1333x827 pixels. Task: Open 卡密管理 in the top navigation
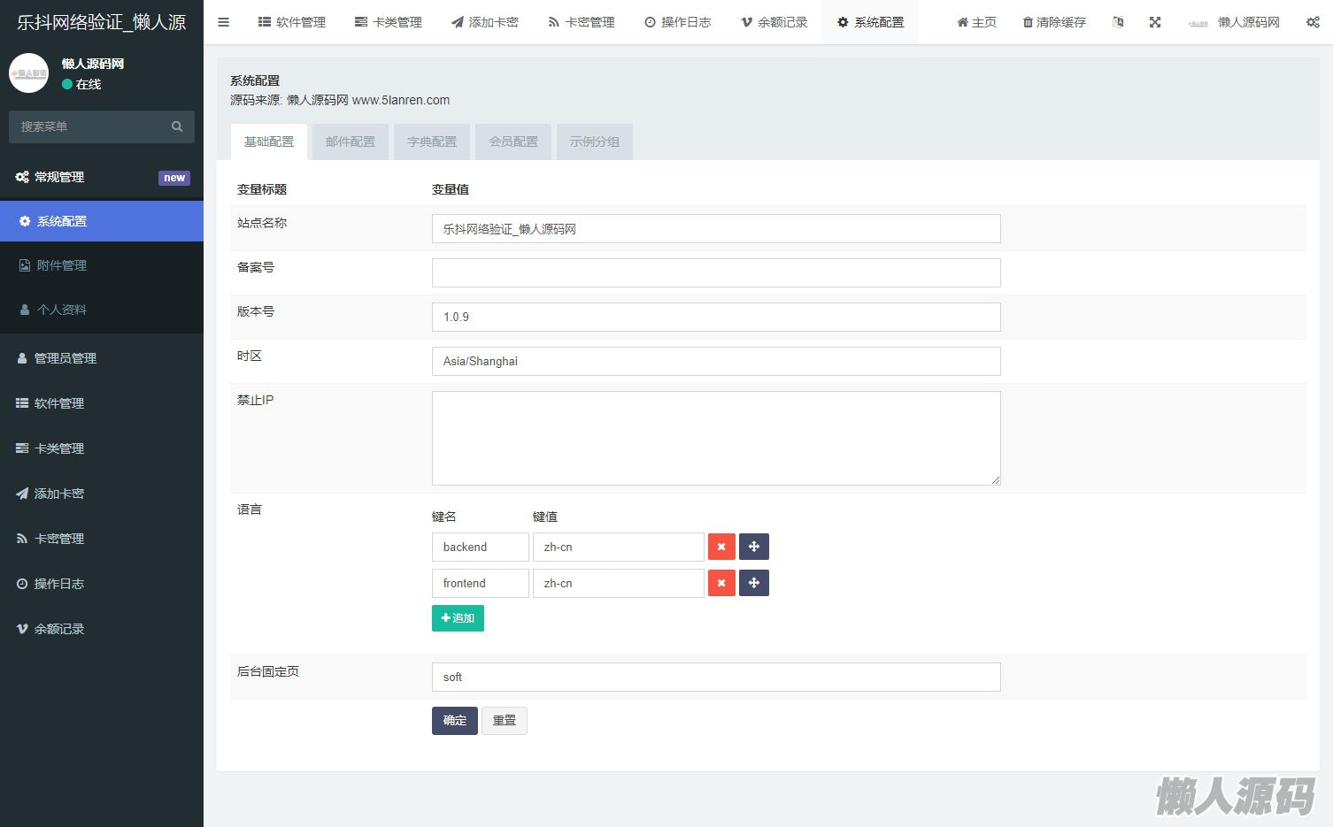click(x=581, y=22)
